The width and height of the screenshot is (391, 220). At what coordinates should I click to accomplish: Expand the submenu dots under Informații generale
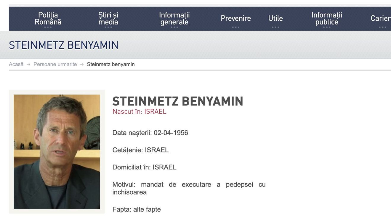[x=174, y=27]
